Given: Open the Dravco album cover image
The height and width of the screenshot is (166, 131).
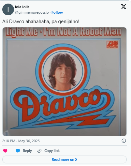Looking at the screenshot, I should click(x=65, y=82).
